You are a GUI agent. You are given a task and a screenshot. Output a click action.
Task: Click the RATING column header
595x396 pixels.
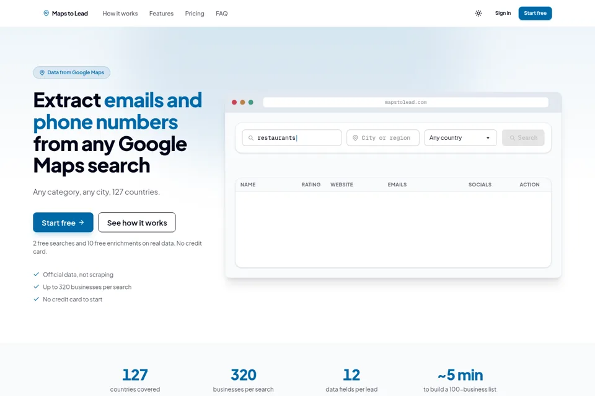pos(311,184)
